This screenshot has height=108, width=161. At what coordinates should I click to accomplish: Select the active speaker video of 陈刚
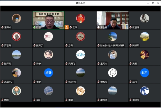pos(48,20)
